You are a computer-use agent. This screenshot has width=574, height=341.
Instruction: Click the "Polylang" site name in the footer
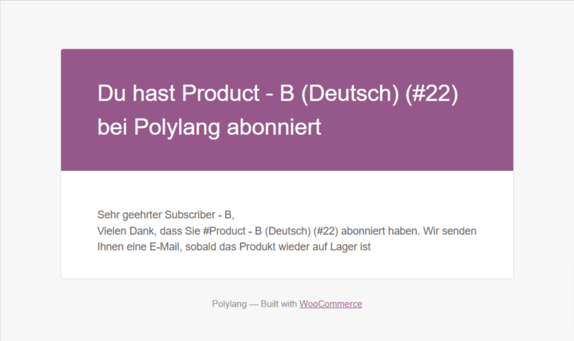pos(229,304)
